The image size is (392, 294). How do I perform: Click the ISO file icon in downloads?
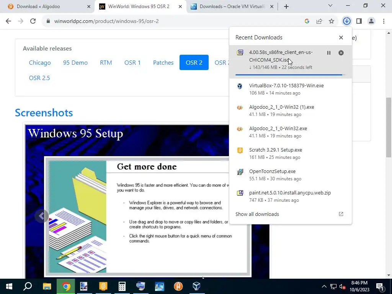240,52
